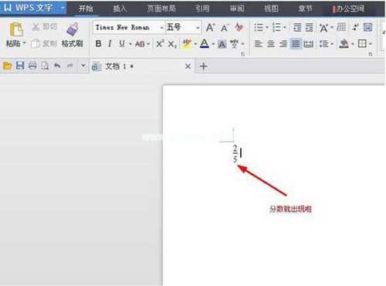Open print preview icon
This screenshot has height=286, width=386.
[x=45, y=66]
